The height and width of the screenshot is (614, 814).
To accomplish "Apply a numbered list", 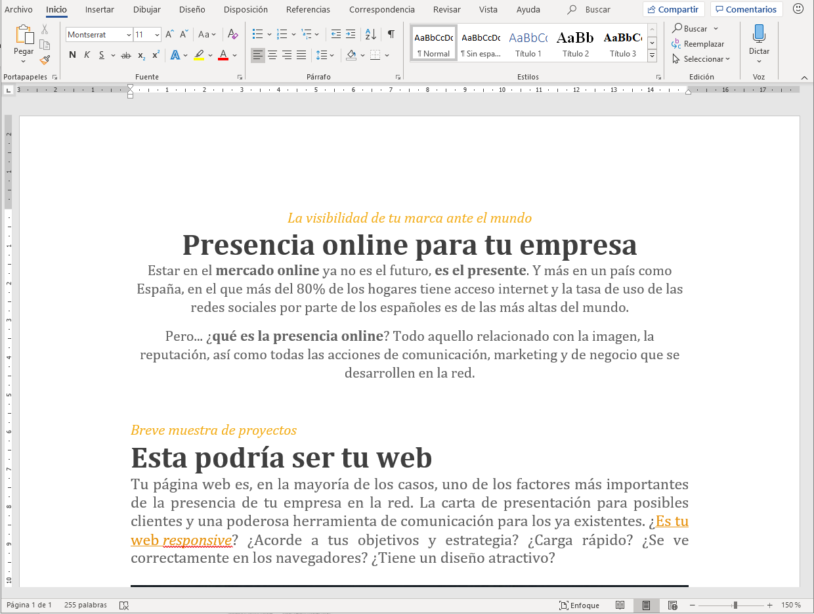I will (282, 34).
